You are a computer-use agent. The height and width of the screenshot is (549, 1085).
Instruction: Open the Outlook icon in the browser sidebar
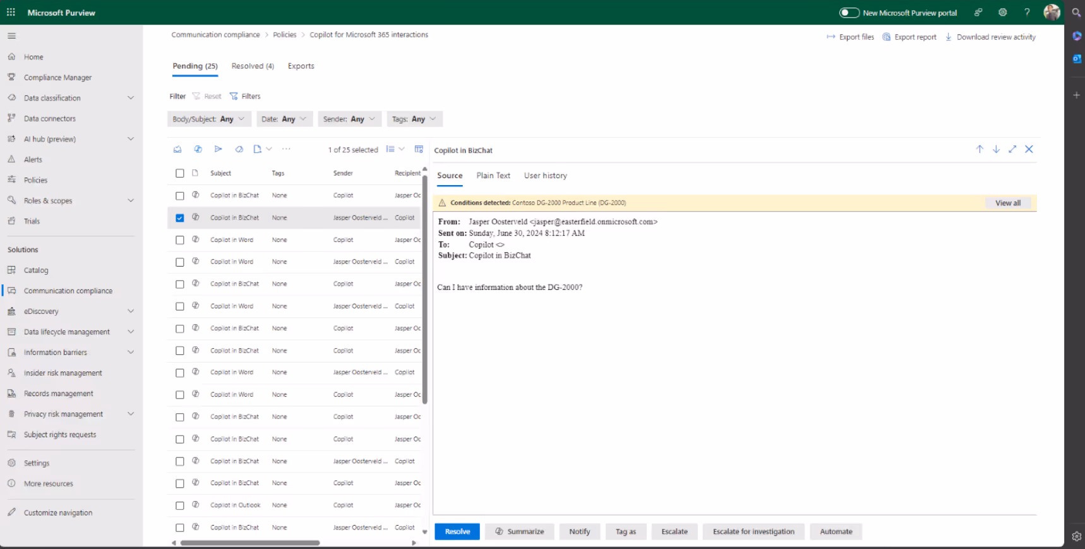coord(1077,59)
